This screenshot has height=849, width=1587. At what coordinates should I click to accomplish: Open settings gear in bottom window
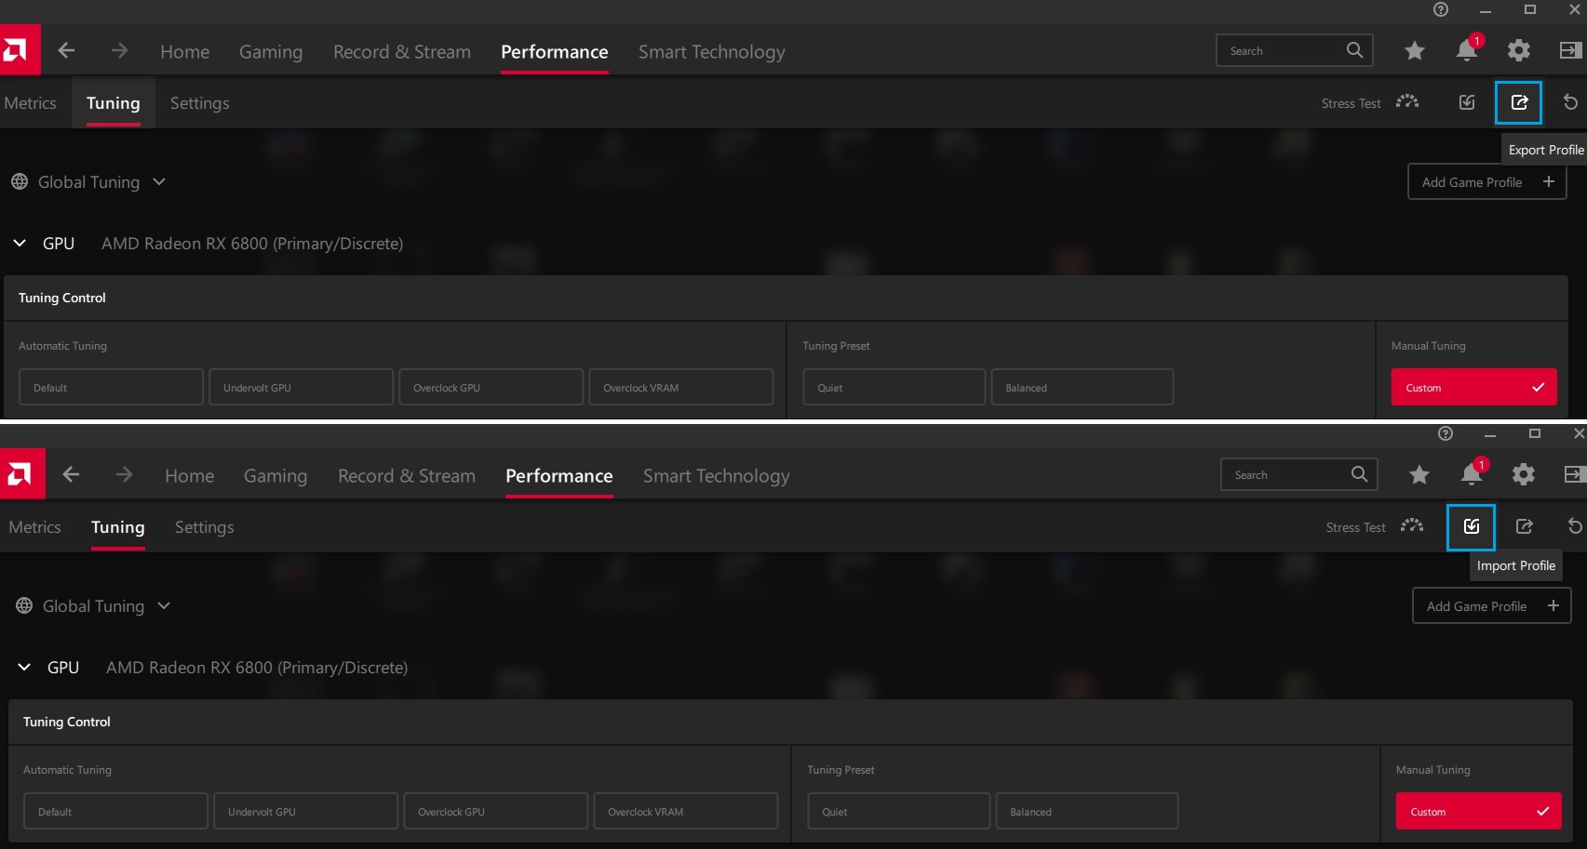[x=1524, y=474]
